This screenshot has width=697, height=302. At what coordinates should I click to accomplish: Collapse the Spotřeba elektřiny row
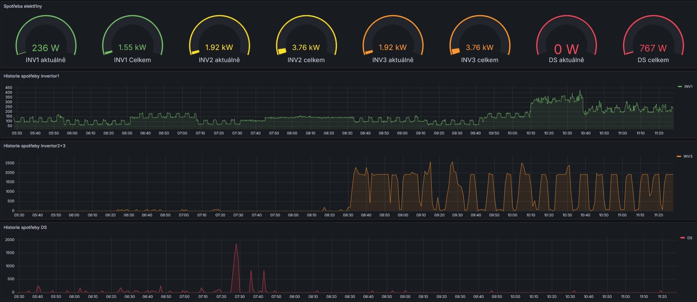[23, 6]
